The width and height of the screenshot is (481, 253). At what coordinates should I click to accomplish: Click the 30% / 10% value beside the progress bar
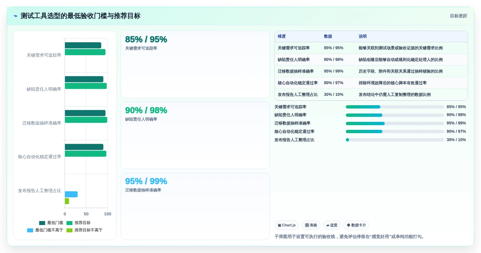click(x=456, y=140)
